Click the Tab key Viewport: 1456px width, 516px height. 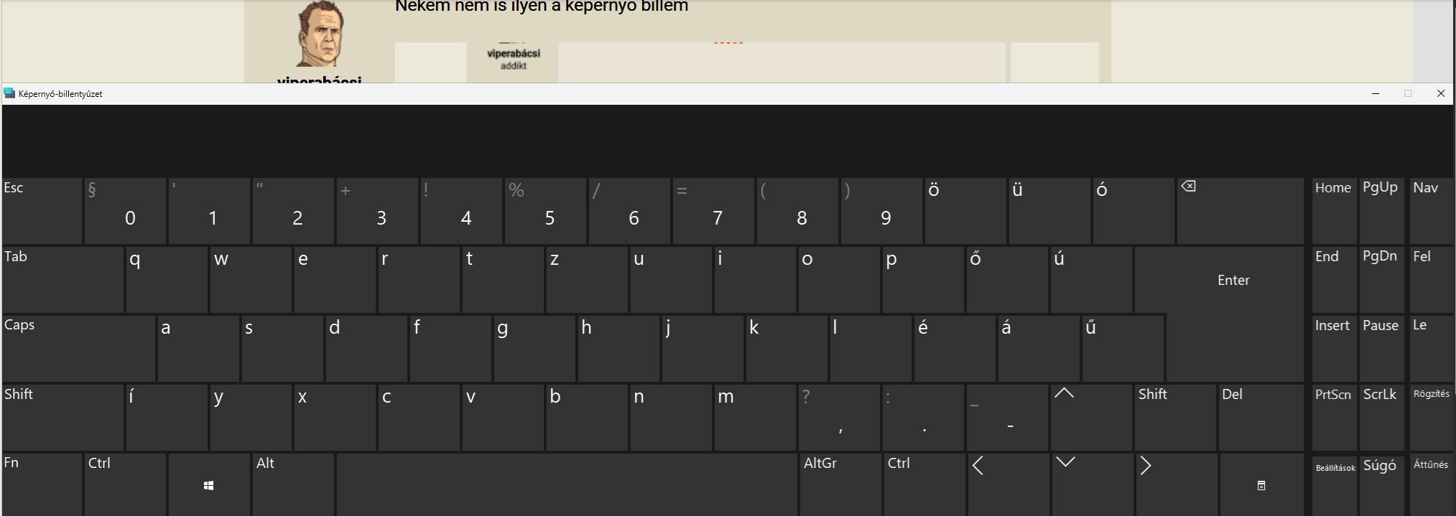point(62,280)
